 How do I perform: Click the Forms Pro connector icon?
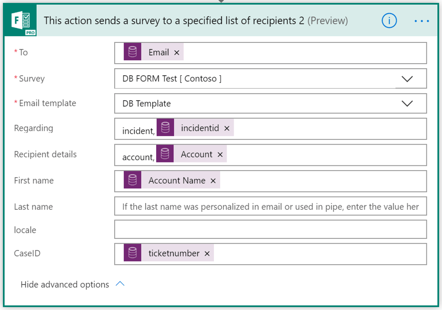(x=20, y=20)
